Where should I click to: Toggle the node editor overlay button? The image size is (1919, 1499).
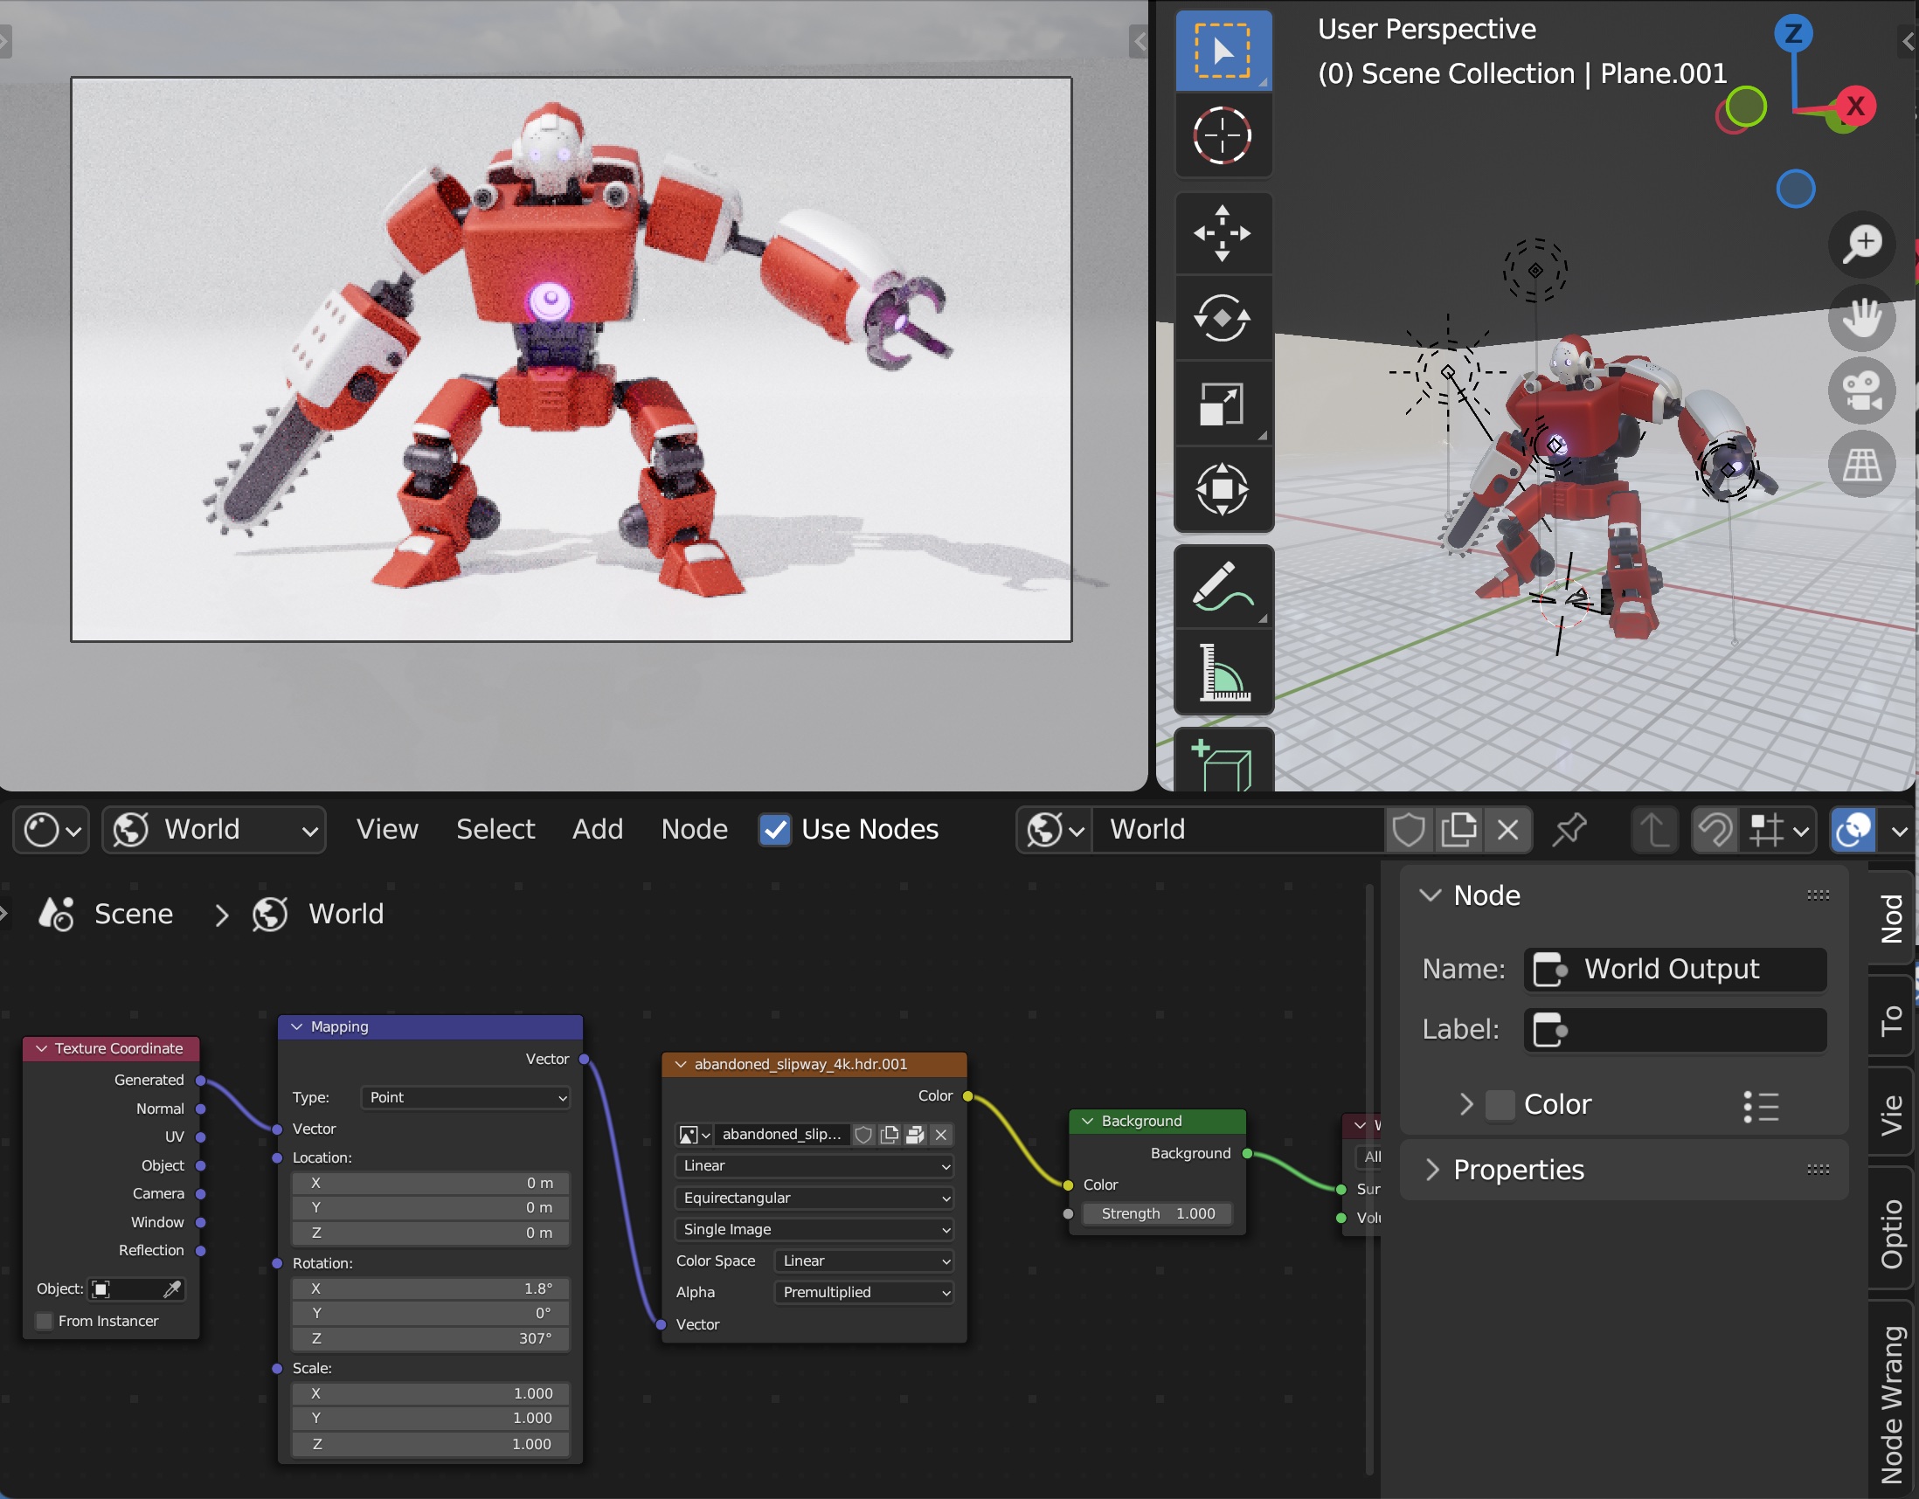(x=1854, y=830)
